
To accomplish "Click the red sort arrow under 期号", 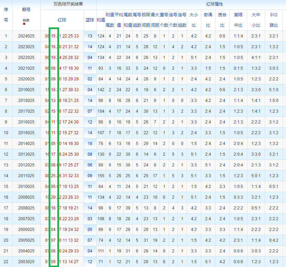I will click(x=24, y=24).
